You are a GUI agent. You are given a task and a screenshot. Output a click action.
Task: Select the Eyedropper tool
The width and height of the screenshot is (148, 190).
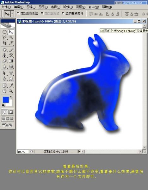11,85
